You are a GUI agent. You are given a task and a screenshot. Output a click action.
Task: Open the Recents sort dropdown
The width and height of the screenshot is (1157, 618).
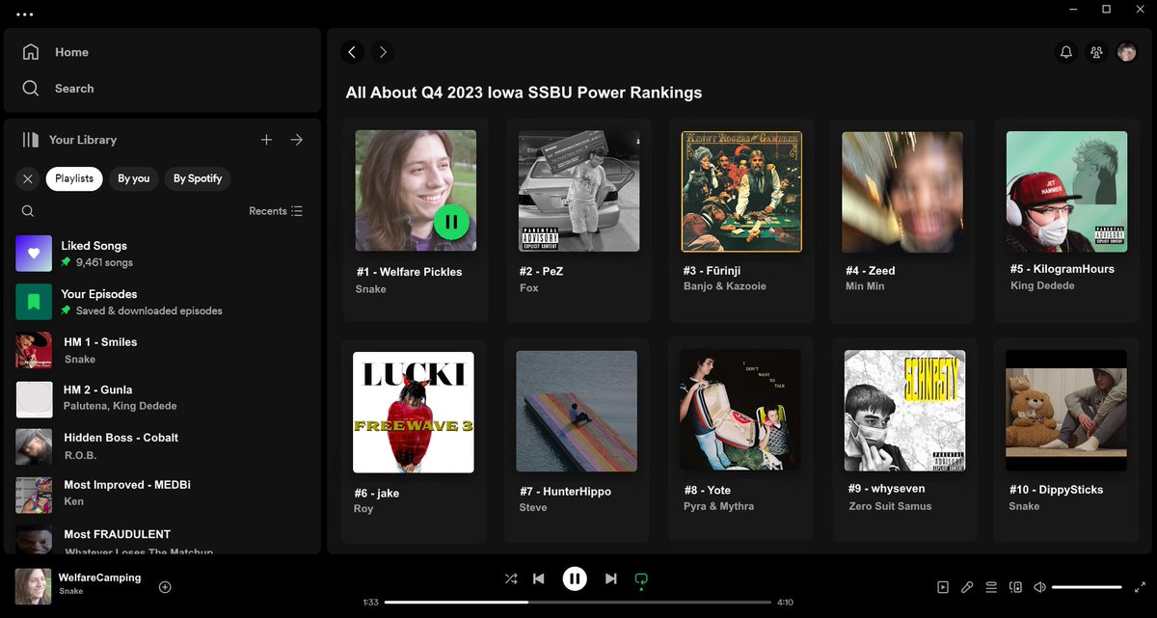click(276, 211)
